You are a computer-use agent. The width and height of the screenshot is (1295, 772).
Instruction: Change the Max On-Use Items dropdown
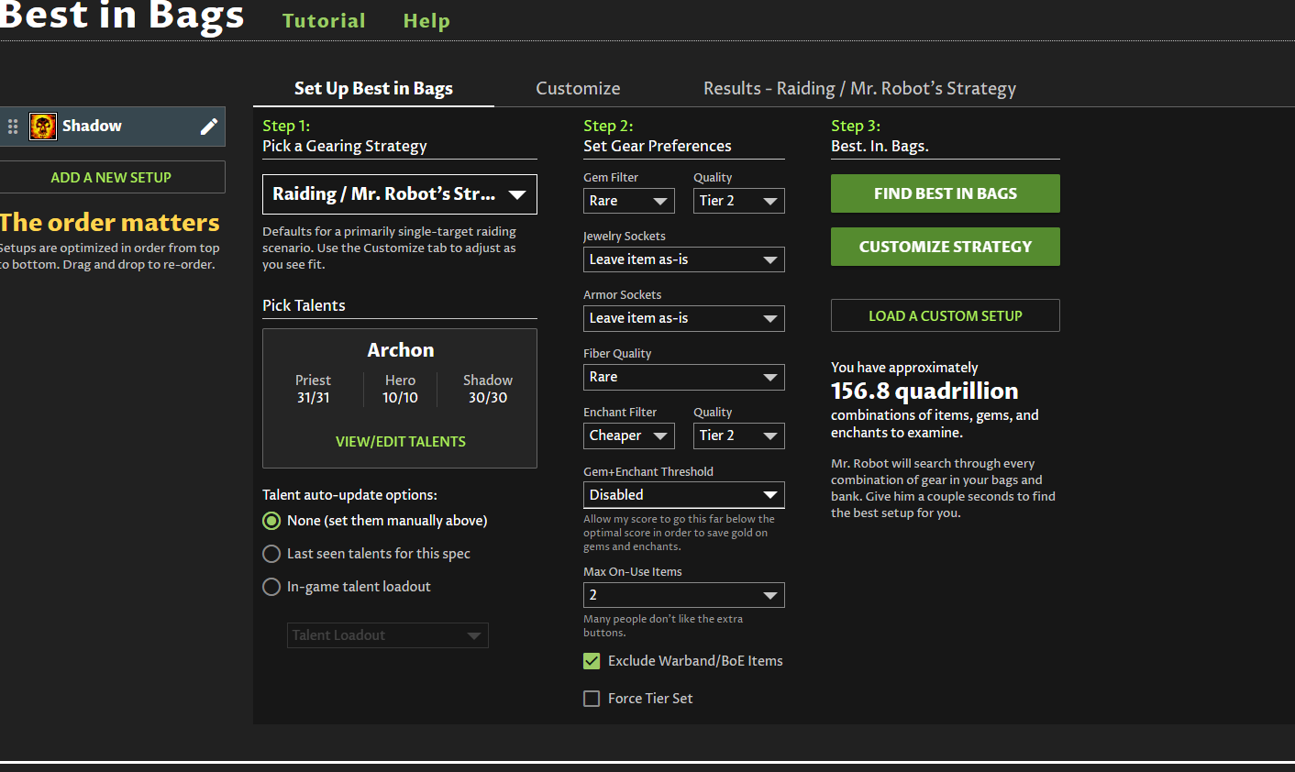[683, 595]
